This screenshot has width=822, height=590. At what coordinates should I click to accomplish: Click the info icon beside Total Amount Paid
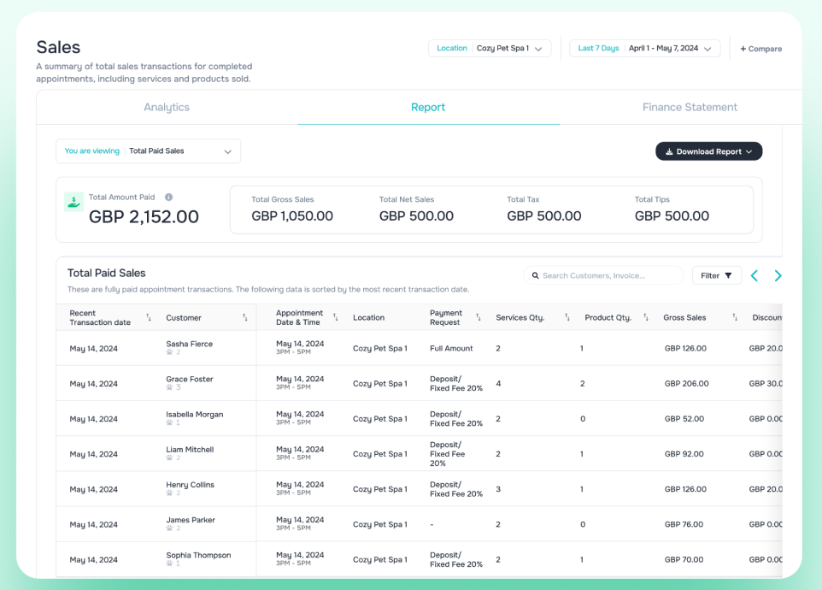[169, 198]
